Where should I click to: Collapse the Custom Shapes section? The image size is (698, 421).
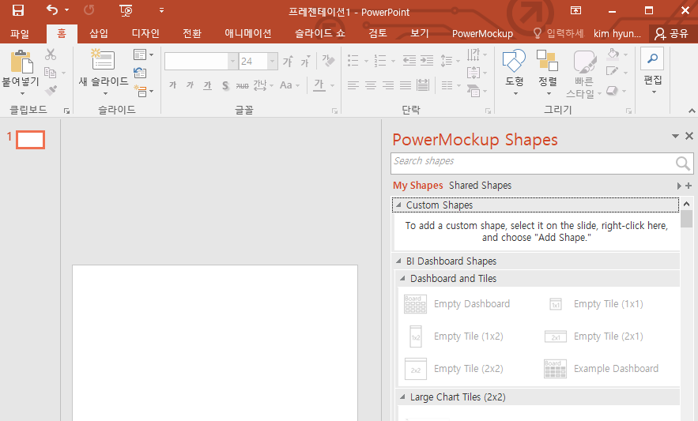[x=398, y=205]
